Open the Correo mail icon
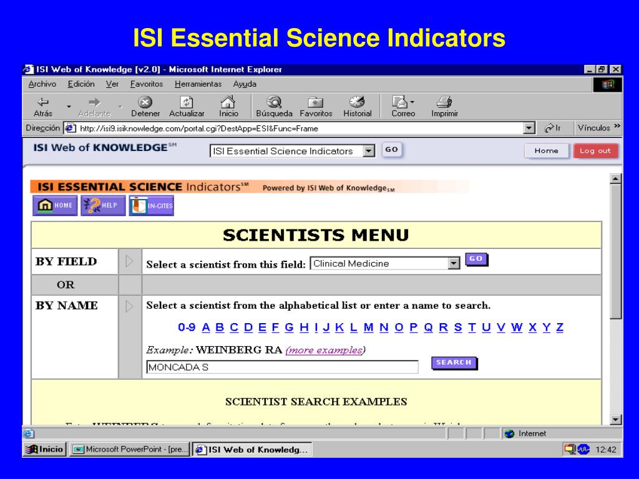Image resolution: width=639 pixels, height=479 pixels. pyautogui.click(x=400, y=102)
